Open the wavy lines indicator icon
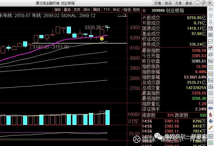This screenshot has width=214, height=146. click(x=210, y=102)
